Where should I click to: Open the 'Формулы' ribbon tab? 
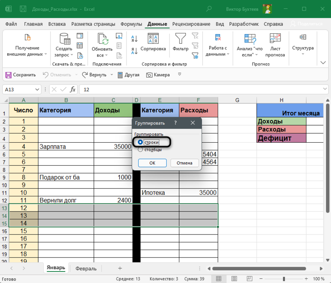pyautogui.click(x=131, y=24)
